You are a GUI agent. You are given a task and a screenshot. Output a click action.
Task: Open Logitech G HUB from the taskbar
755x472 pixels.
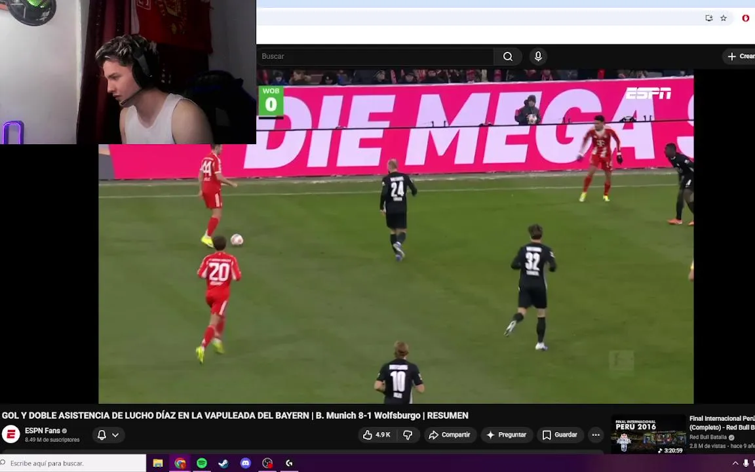point(290,463)
